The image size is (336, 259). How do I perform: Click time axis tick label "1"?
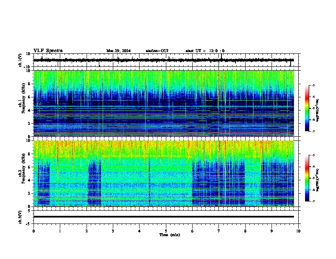pyautogui.click(x=60, y=231)
